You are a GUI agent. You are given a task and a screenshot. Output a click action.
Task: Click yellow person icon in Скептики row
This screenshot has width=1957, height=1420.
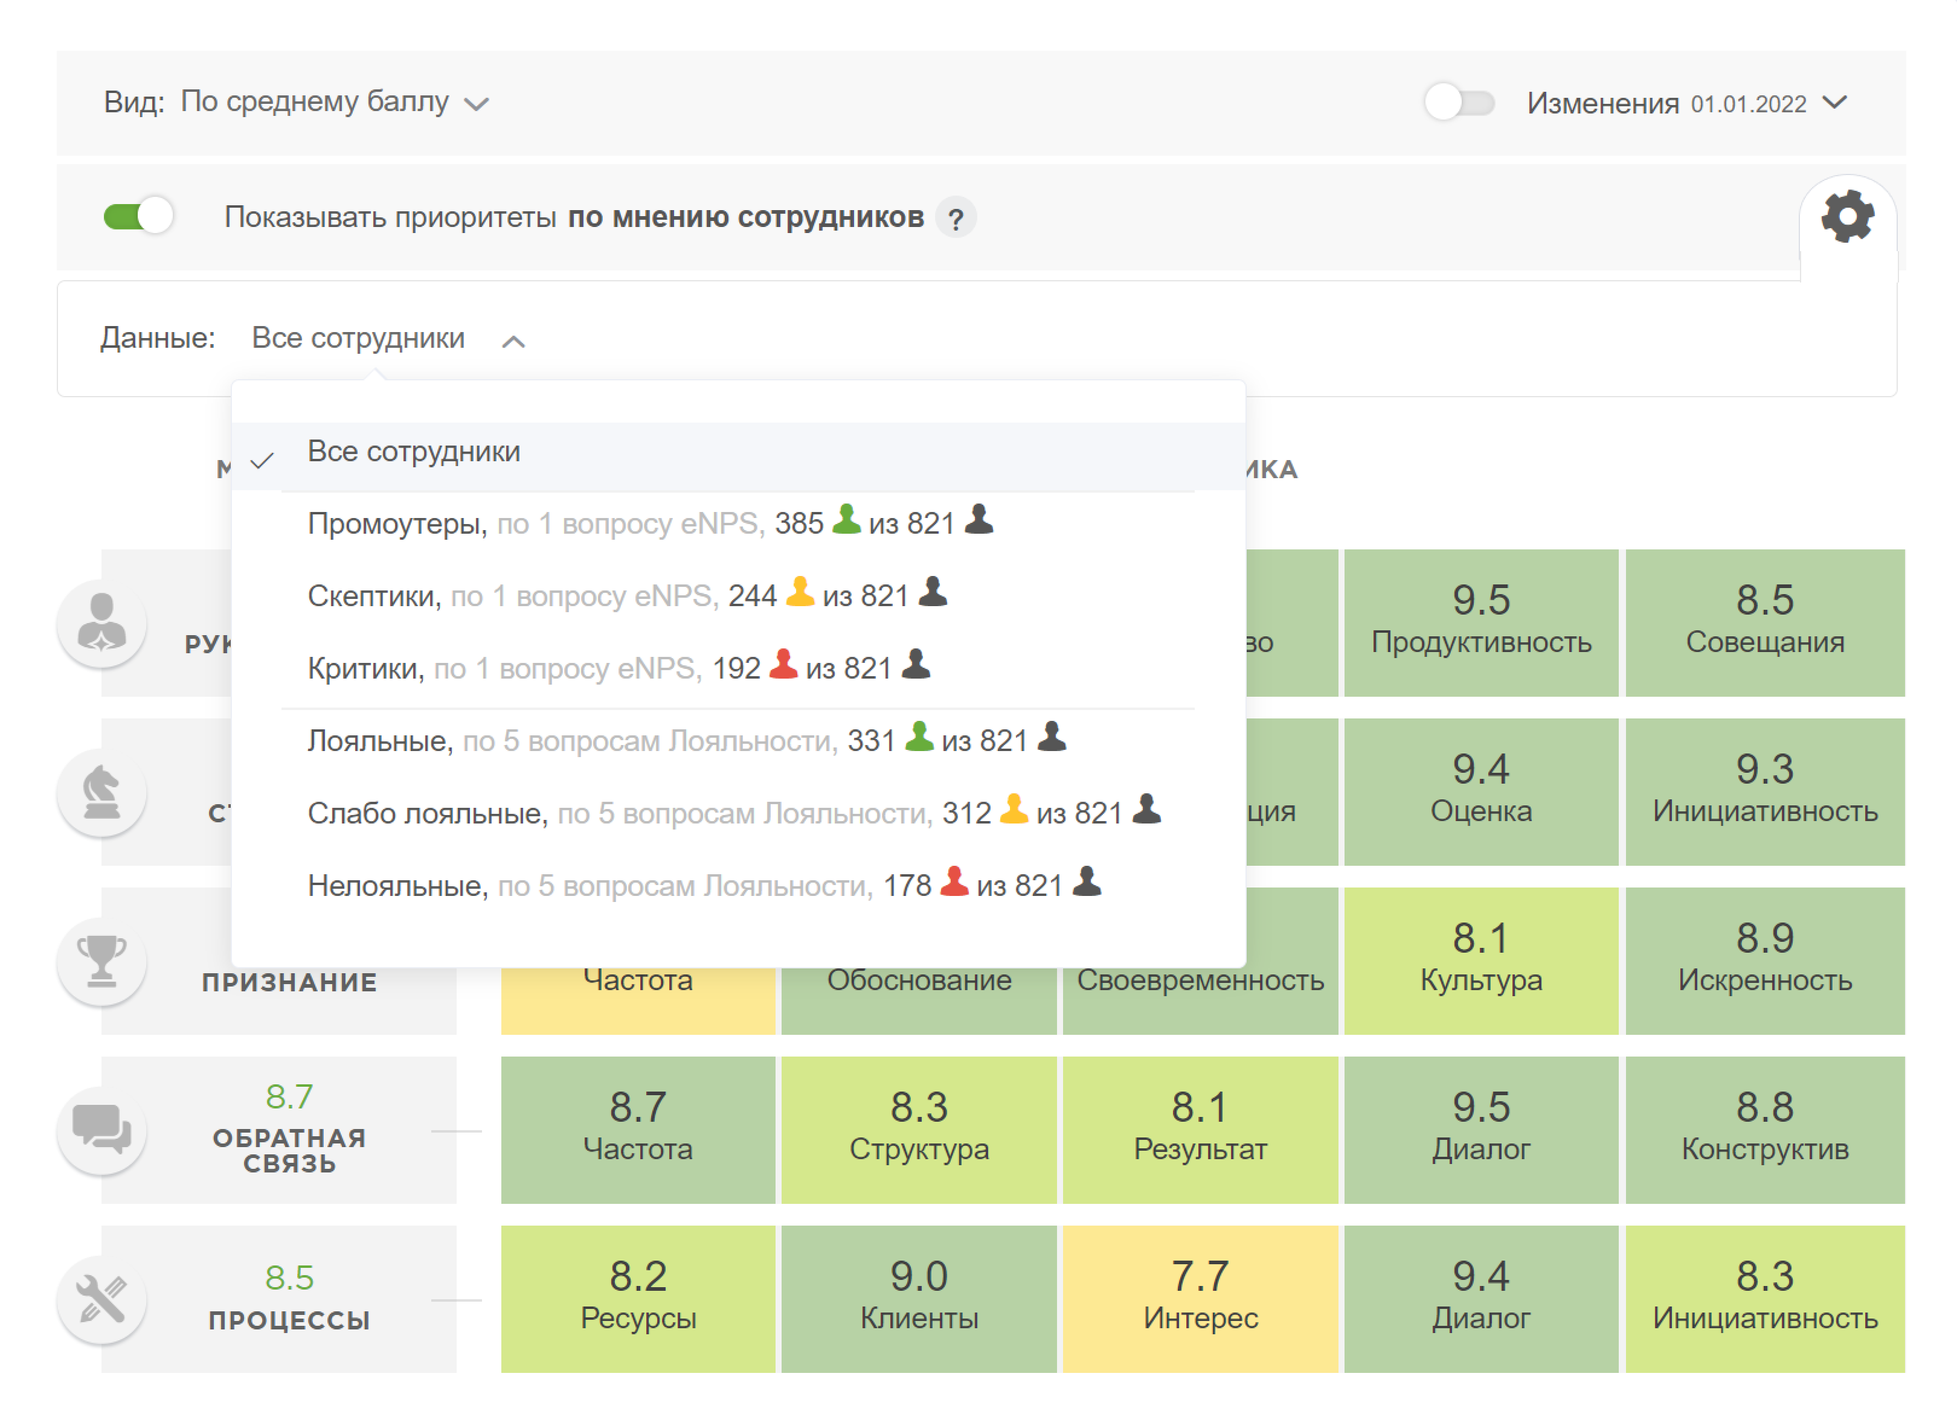[x=800, y=592]
